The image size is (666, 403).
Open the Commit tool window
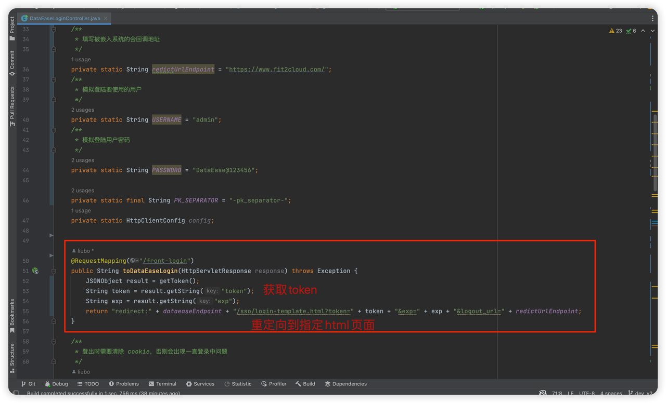pyautogui.click(x=12, y=62)
